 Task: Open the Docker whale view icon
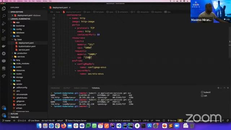tap(4, 46)
